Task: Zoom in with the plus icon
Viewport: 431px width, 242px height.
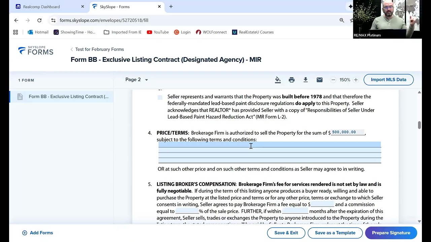Action: 356,80
